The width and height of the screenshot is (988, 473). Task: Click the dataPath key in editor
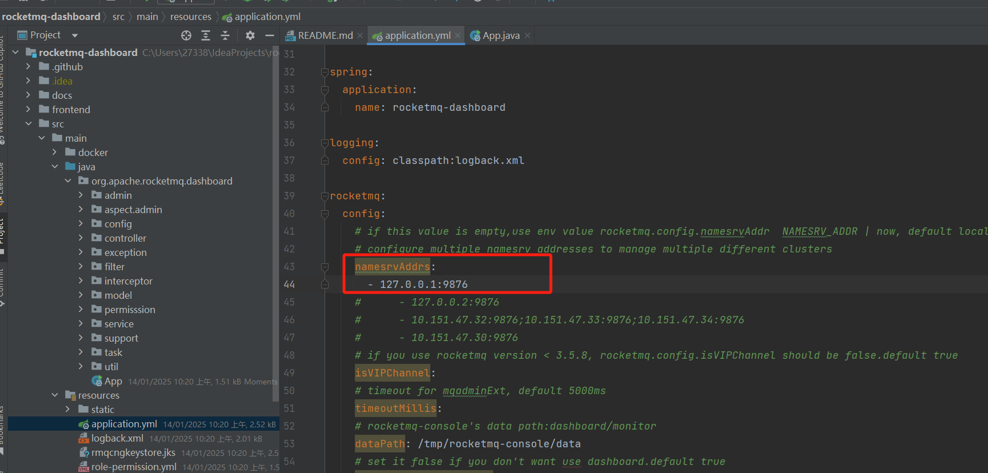(380, 444)
